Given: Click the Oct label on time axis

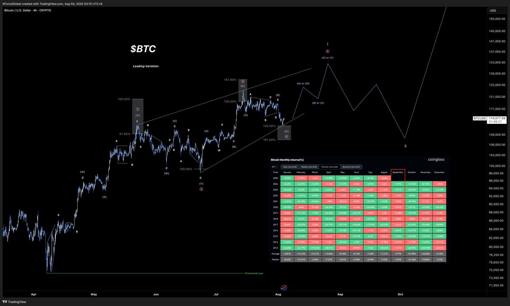Looking at the screenshot, I should pos(400,293).
